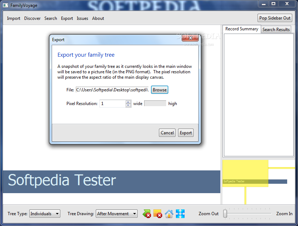The image size is (298, 226).
Task: Click the Zoom Out label
Action: tap(208, 214)
